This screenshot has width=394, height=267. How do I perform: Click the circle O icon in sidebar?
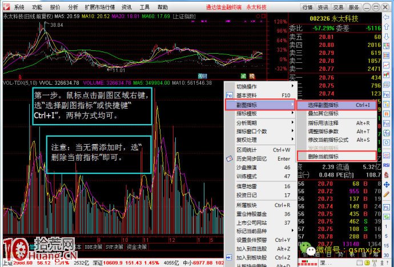click(386, 142)
